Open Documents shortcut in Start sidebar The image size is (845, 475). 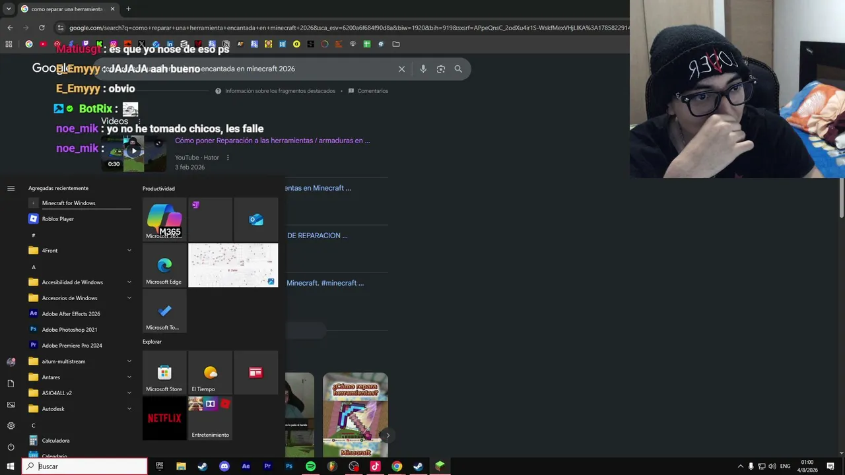click(x=11, y=384)
